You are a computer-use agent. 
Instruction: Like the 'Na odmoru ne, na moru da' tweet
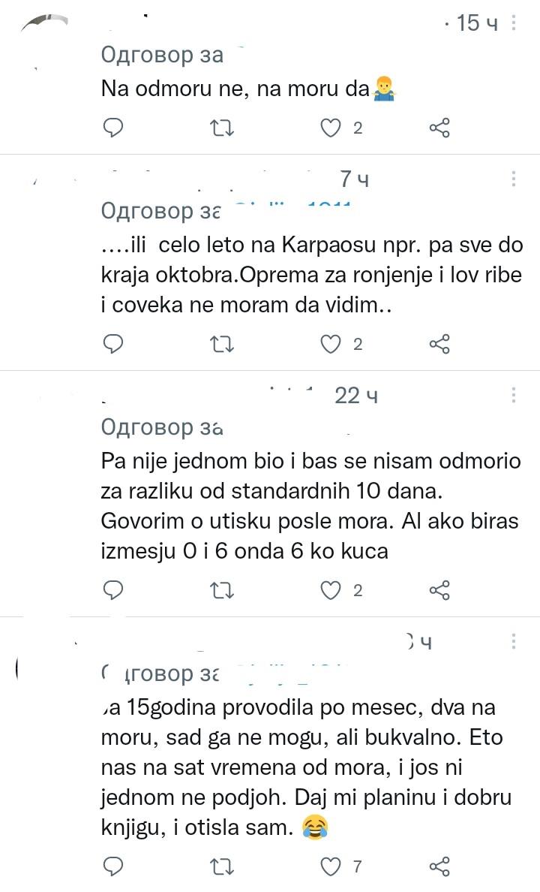(330, 128)
